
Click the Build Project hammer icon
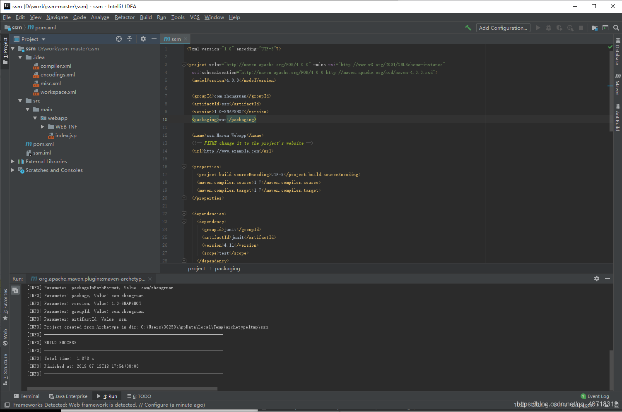(x=468, y=28)
